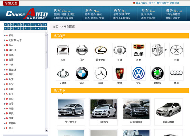The width and height of the screenshot is (190, 136).
Task: Open the 奇瑞A3两厢 car thumbnail
Action: tap(169, 109)
